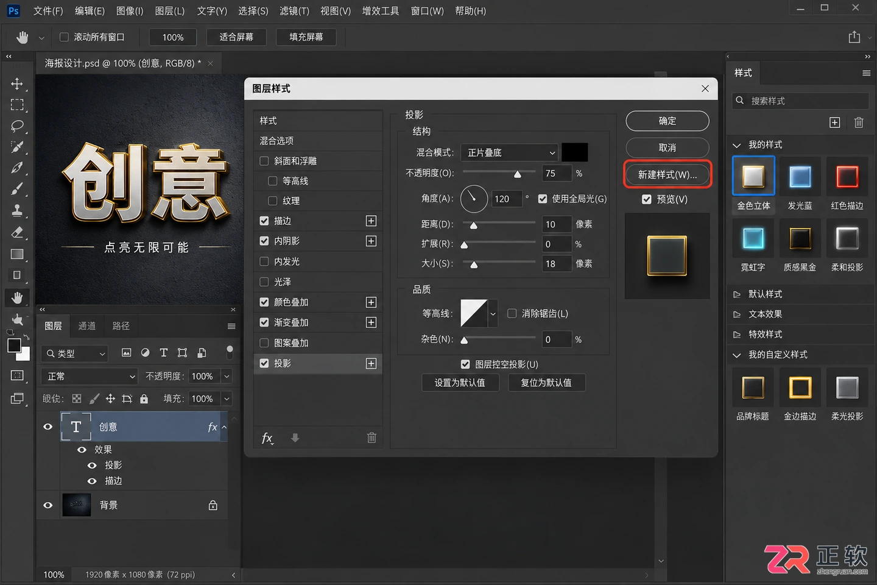The image size is (877, 585).
Task: Open the 文件(F) menu
Action: (x=48, y=11)
